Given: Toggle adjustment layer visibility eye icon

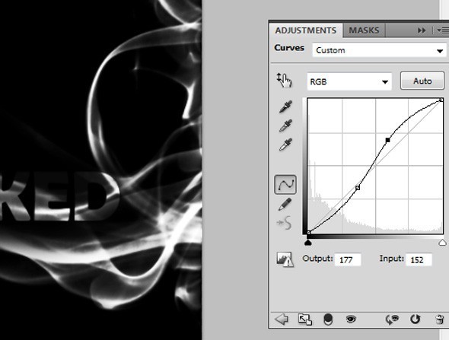Looking at the screenshot, I should (351, 319).
